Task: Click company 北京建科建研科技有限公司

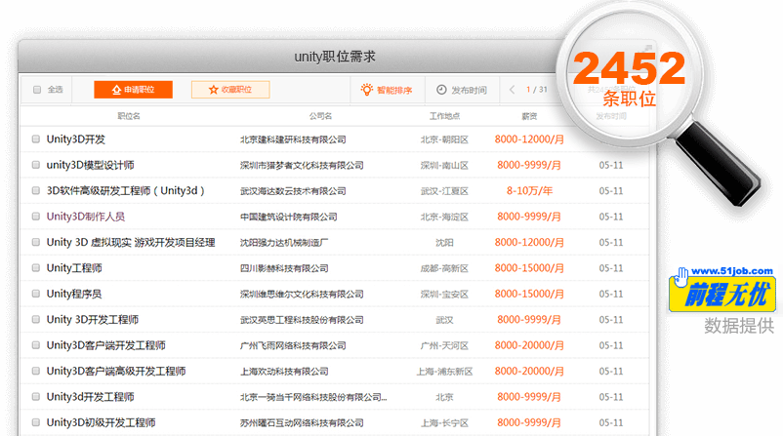Action: tap(293, 139)
